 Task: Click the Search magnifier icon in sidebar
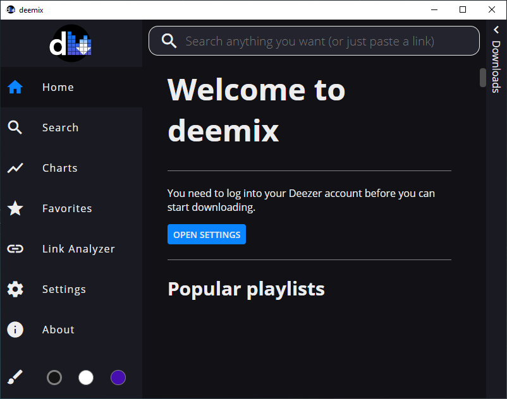tap(15, 128)
